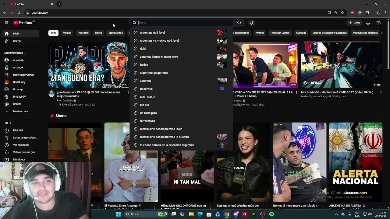Bookmark this page with the star icon
The image size is (390, 219).
(x=342, y=13)
